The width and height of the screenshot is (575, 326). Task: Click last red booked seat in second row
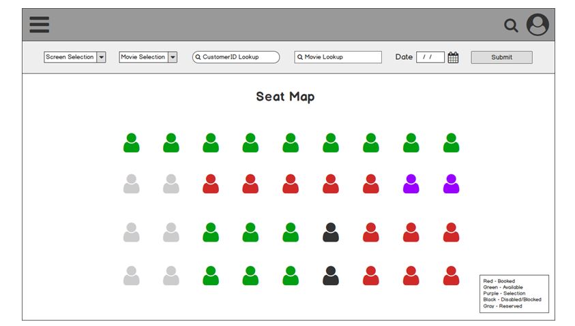coord(371,184)
